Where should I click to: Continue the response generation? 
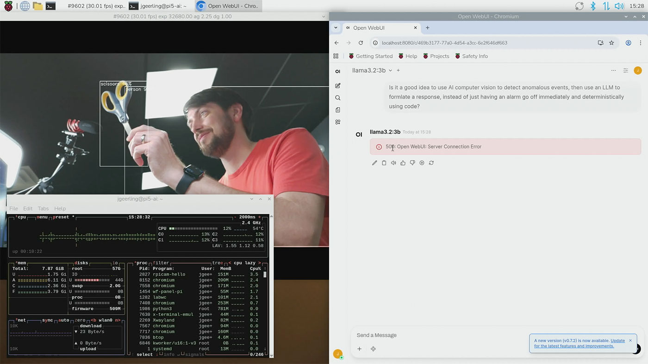(x=422, y=163)
